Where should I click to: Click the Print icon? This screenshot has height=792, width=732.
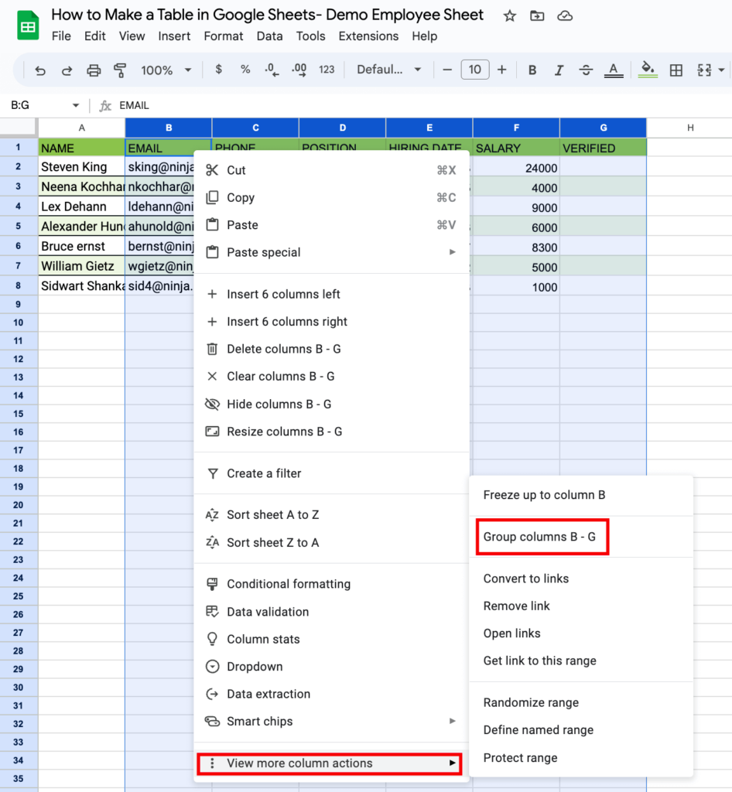click(94, 70)
